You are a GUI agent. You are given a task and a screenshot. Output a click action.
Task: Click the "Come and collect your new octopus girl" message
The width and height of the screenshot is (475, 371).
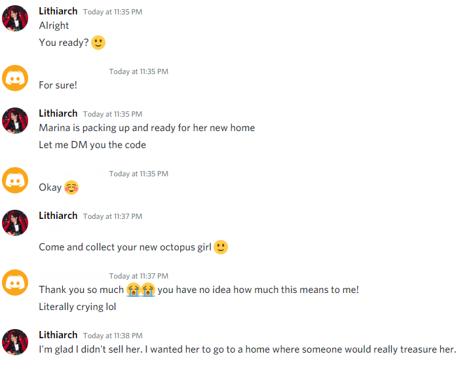(x=124, y=247)
